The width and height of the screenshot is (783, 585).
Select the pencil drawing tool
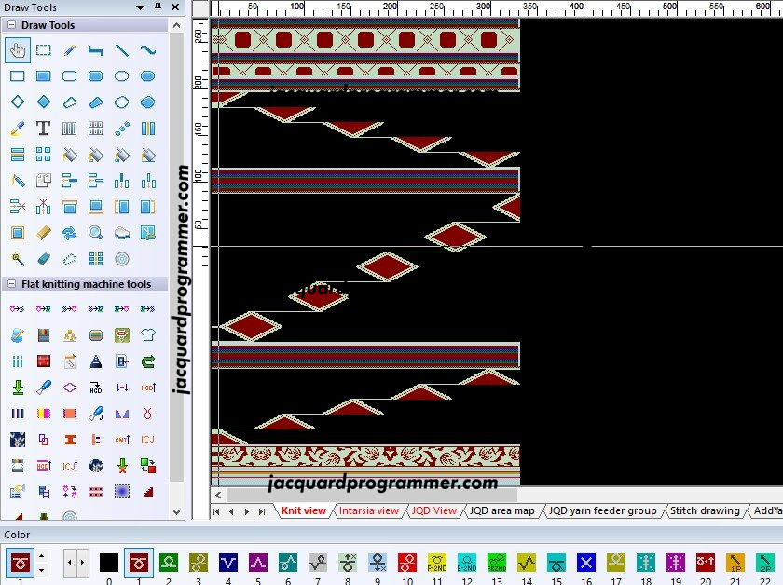(x=69, y=50)
